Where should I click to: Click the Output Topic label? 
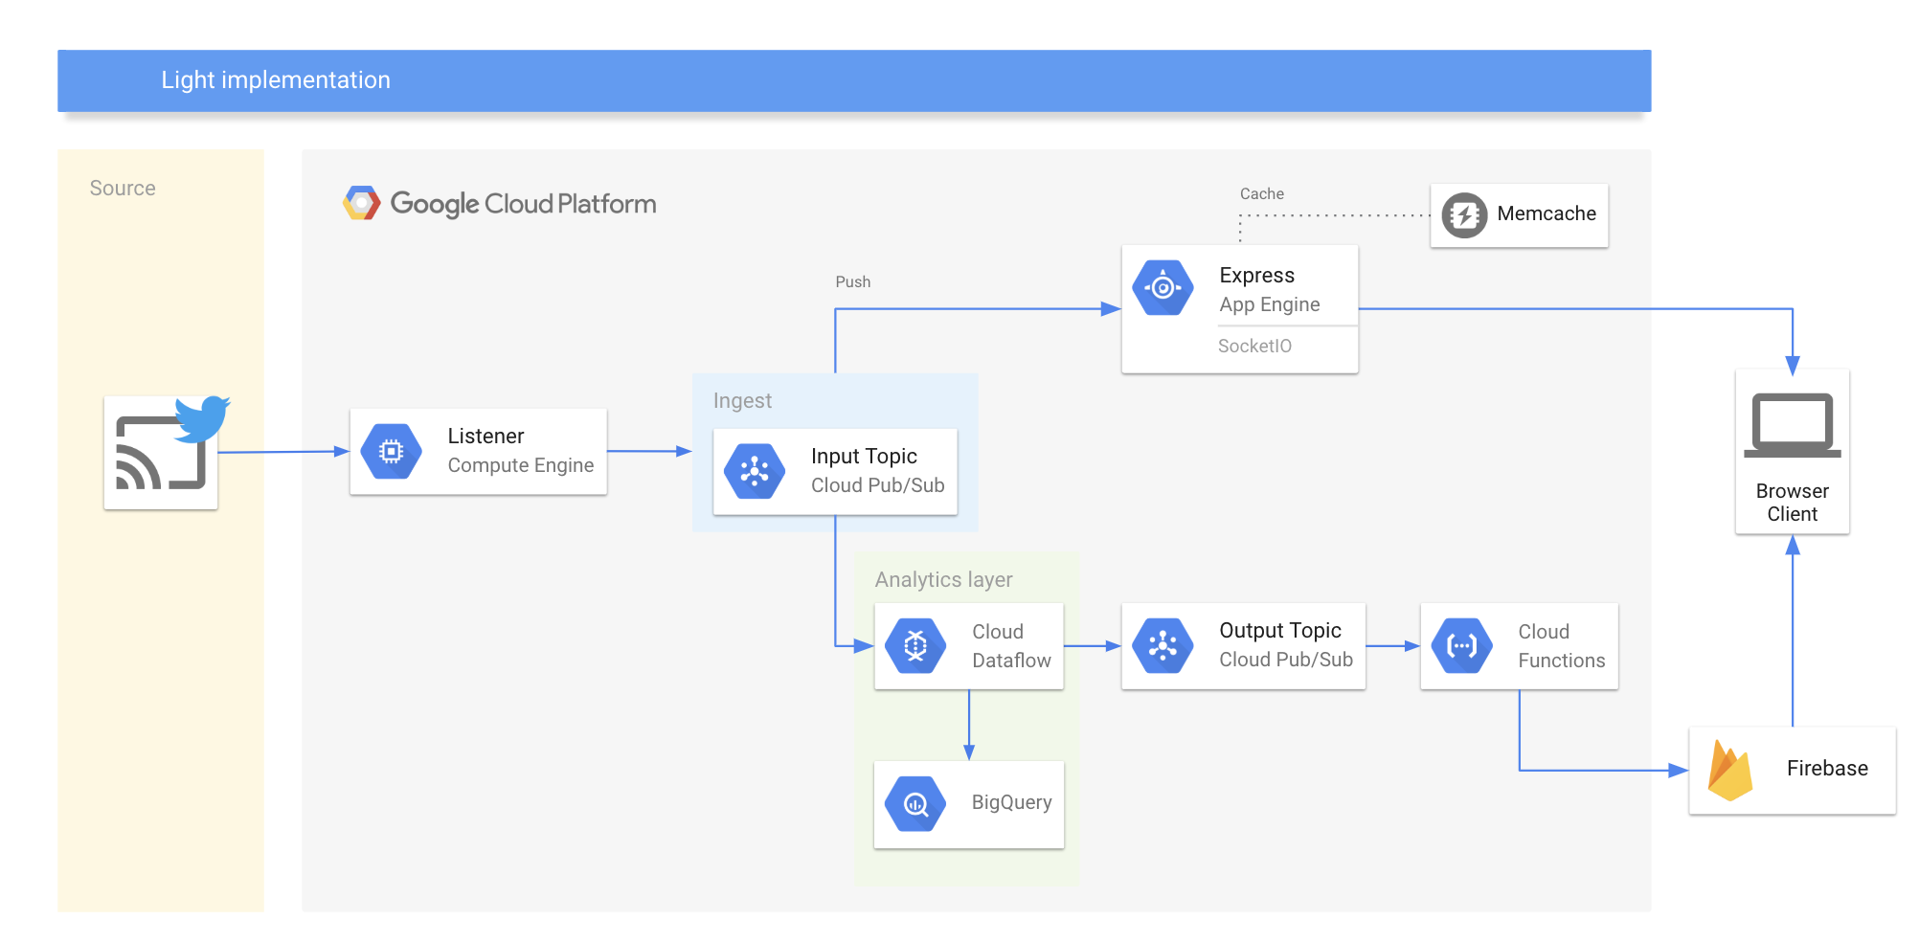[1280, 630]
